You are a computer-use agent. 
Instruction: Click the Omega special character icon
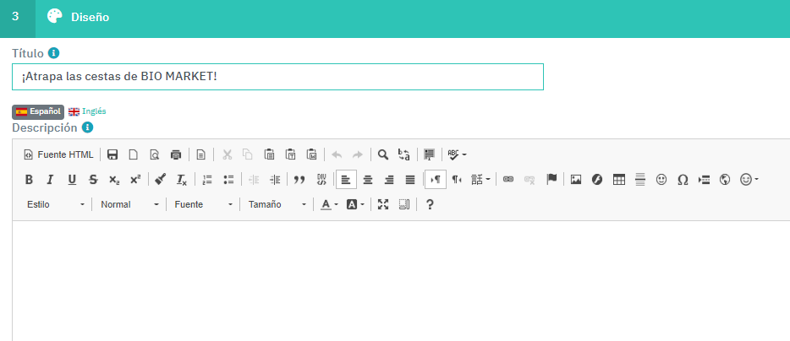tap(683, 180)
